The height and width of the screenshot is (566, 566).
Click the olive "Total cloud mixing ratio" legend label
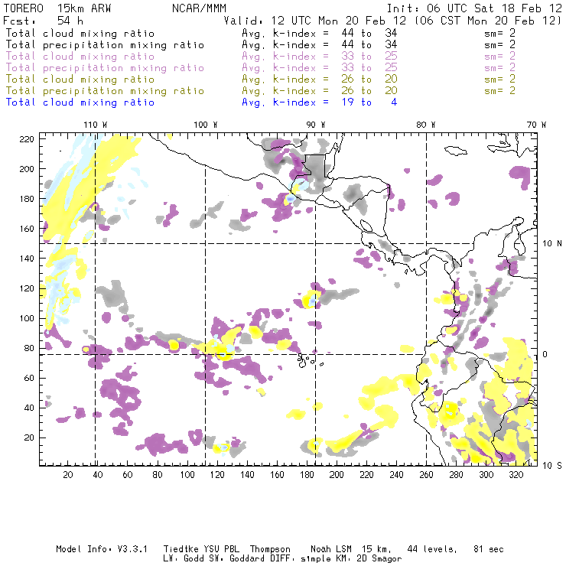80,80
